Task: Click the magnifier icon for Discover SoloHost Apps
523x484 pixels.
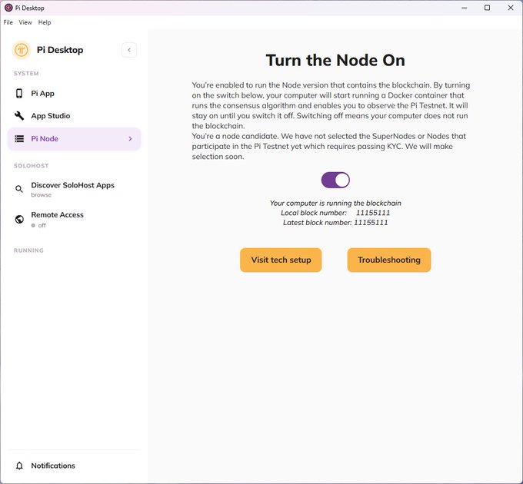Action: click(19, 189)
